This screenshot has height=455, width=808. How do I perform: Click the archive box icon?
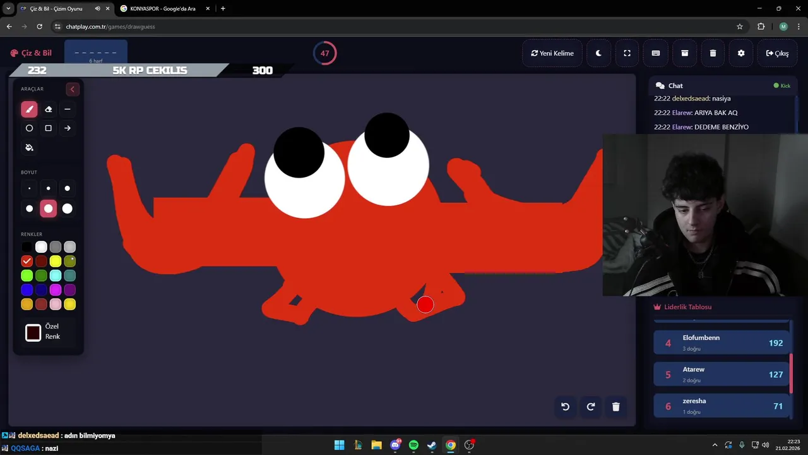pos(684,53)
